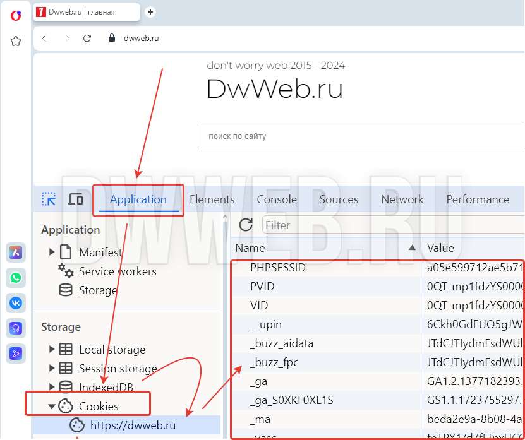
Task: Click the GA1.2.1377182393 value cell
Action: point(474,381)
